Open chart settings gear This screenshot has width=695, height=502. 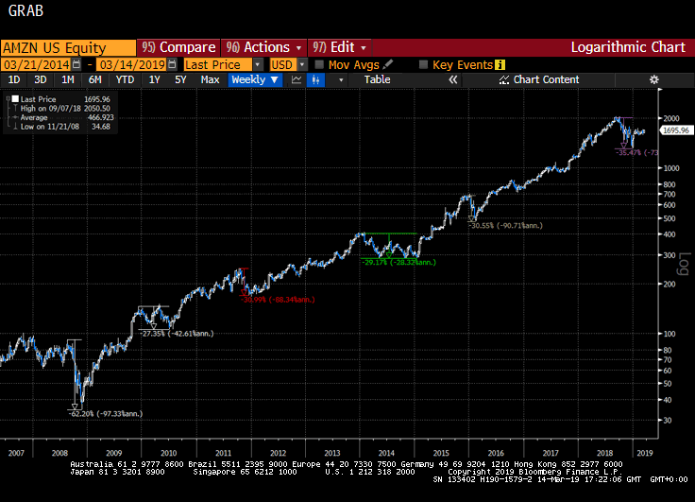pos(653,80)
